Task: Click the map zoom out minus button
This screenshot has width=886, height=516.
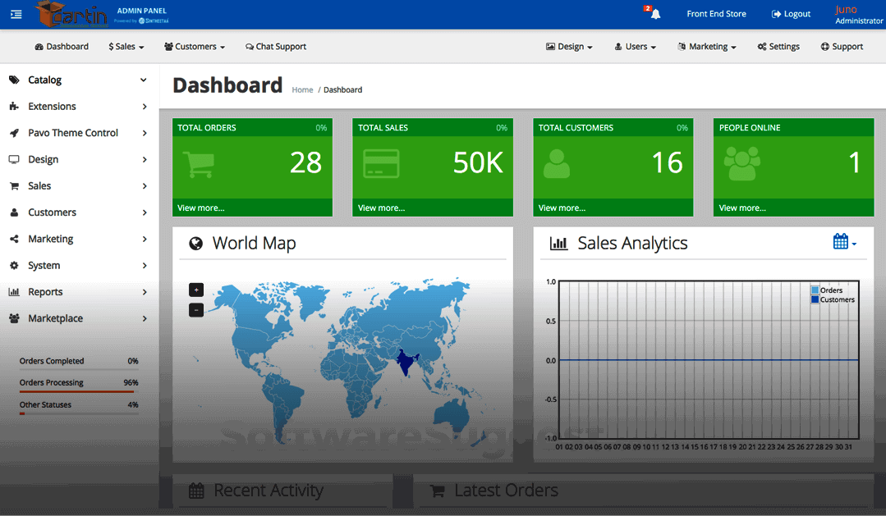Action: click(196, 310)
